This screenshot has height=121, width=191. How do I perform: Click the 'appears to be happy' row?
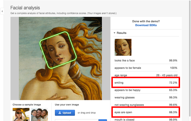point(146,90)
